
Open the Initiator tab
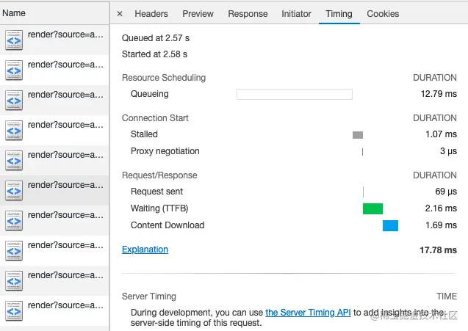coord(296,14)
